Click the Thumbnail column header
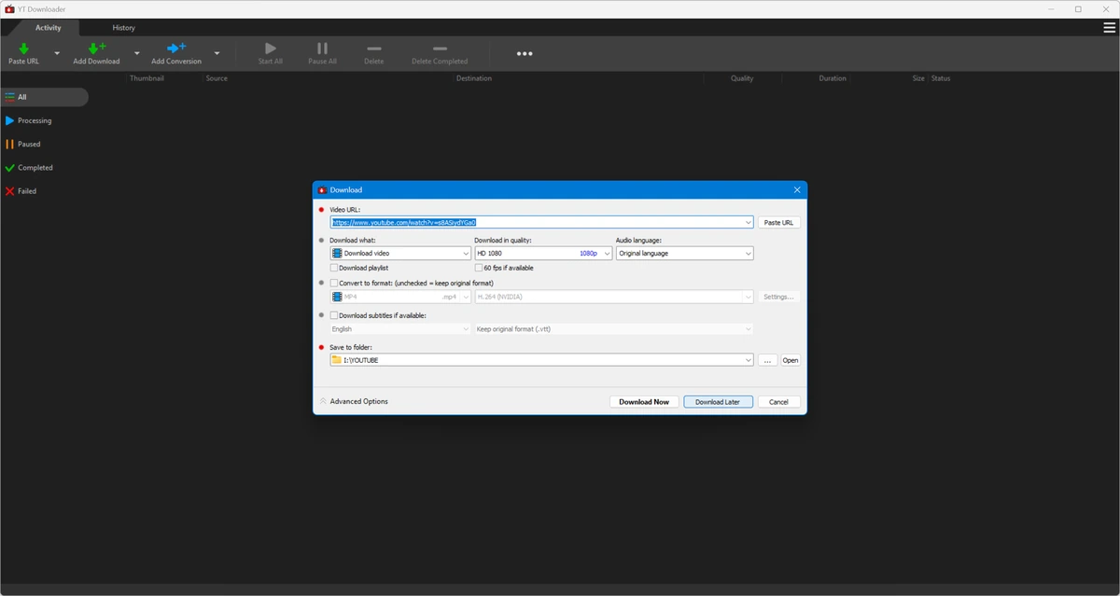The height and width of the screenshot is (596, 1120). click(x=147, y=78)
